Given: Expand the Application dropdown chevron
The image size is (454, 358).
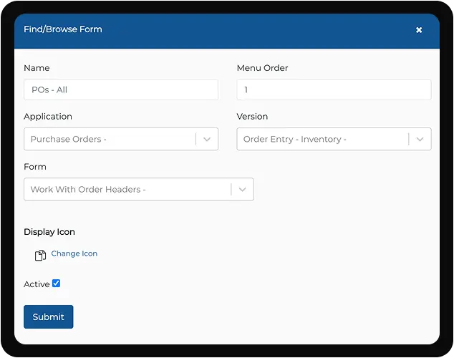Looking at the screenshot, I should click(207, 139).
